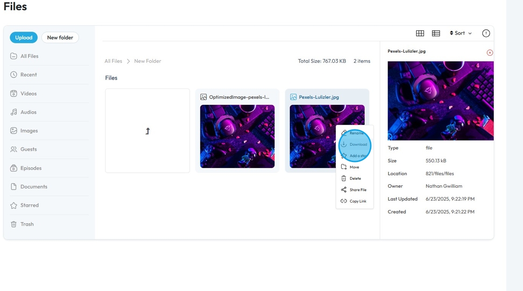Choose Move in context menu
523x291 pixels.
point(354,167)
